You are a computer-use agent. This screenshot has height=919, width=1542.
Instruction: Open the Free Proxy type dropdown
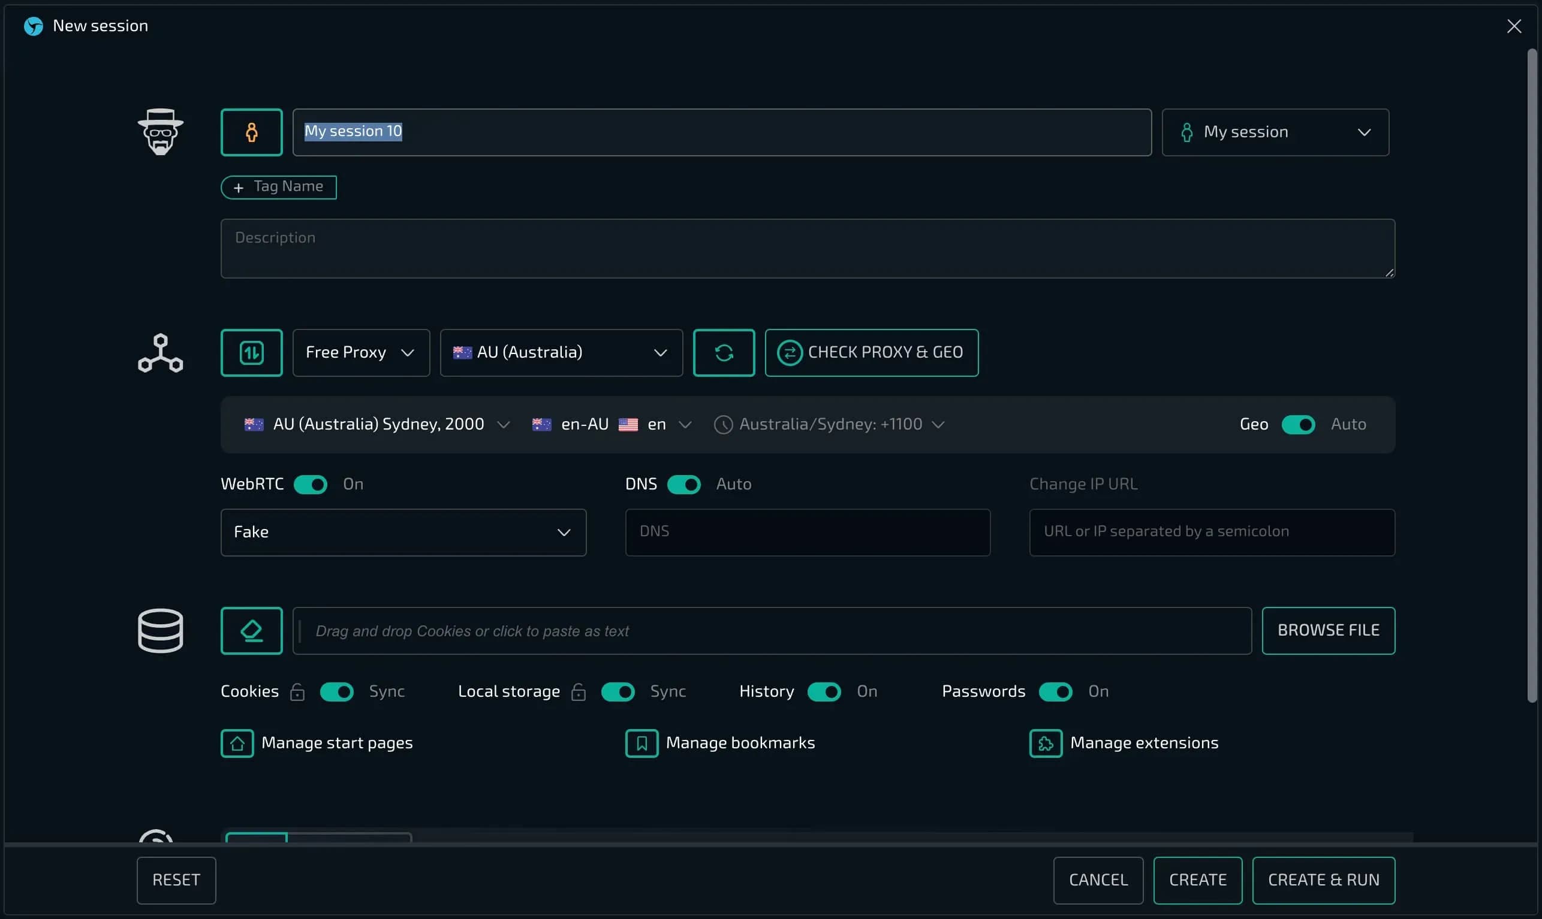point(360,353)
